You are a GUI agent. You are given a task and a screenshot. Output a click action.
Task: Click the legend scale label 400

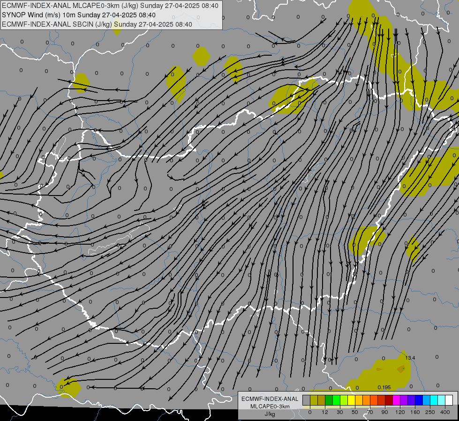click(445, 412)
